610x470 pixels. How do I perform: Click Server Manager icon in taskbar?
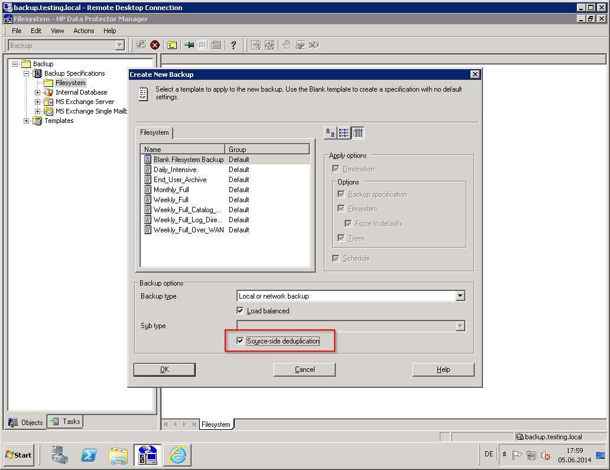pyautogui.click(x=60, y=455)
